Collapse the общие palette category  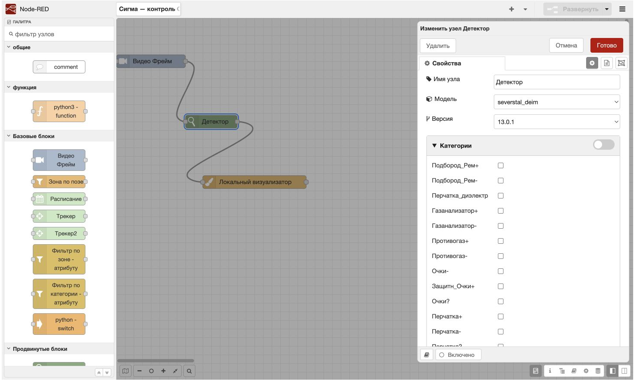click(x=59, y=47)
